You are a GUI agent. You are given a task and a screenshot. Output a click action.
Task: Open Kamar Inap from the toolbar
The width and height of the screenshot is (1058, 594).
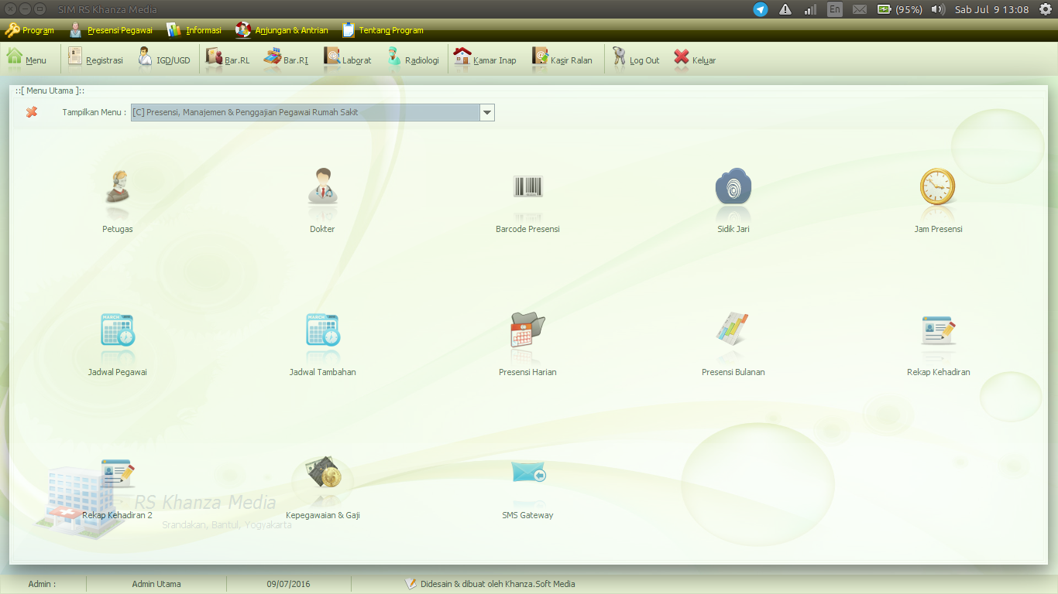pos(486,59)
